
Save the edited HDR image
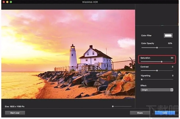(165, 113)
